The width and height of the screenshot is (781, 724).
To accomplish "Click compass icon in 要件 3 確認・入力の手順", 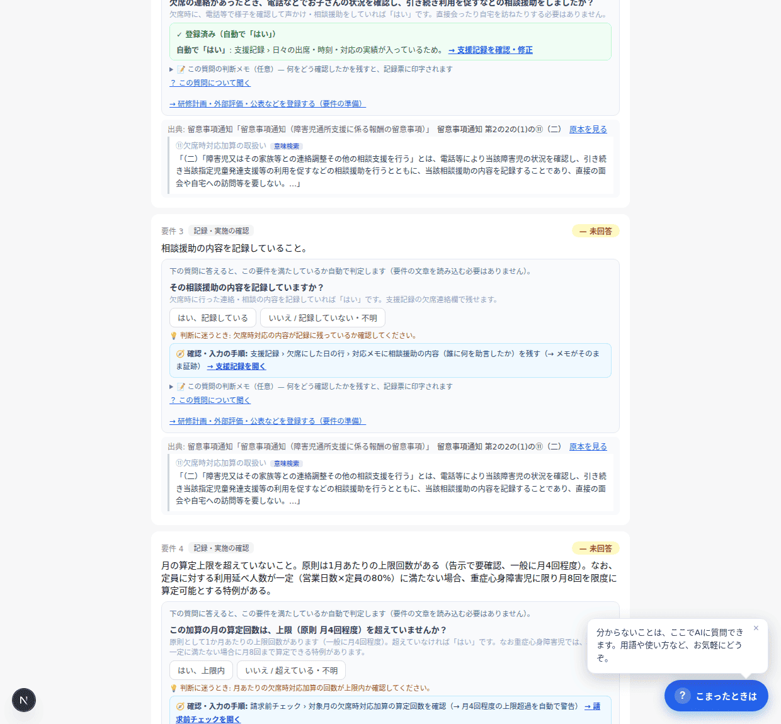I will coord(180,354).
